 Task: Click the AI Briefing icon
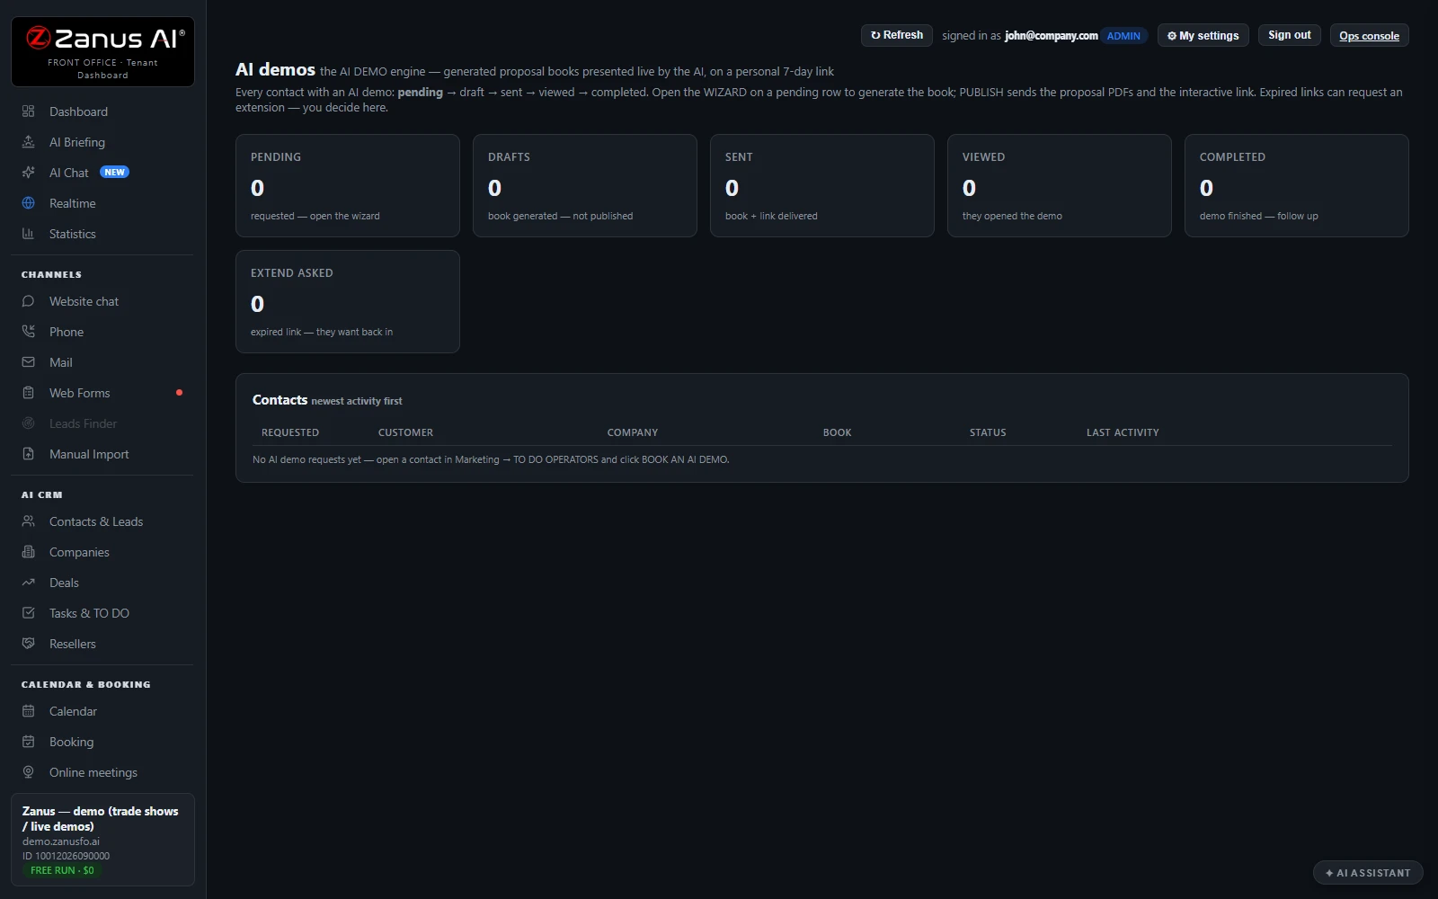click(x=28, y=142)
